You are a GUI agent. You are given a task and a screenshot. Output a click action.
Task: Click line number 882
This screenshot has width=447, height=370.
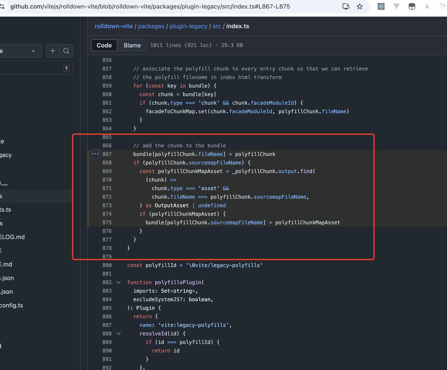pos(107,282)
